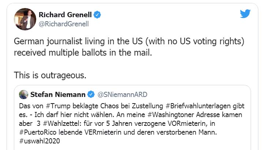Viewport: 262px width, 150px height.
Task: Click the Twitter bird logo
Action: [245, 14]
